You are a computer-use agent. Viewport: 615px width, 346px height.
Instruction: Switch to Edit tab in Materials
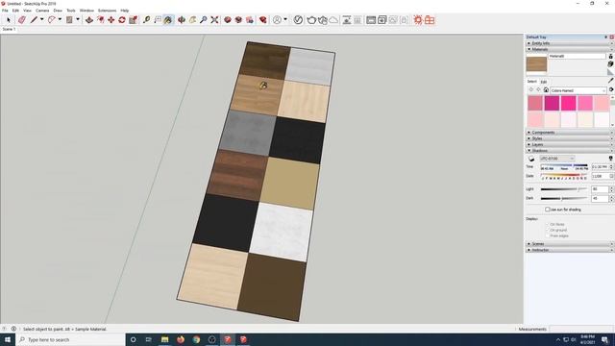tap(544, 82)
